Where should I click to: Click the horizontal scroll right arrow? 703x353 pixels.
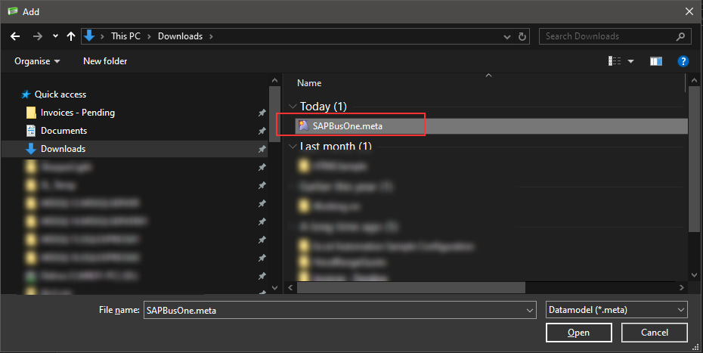682,287
